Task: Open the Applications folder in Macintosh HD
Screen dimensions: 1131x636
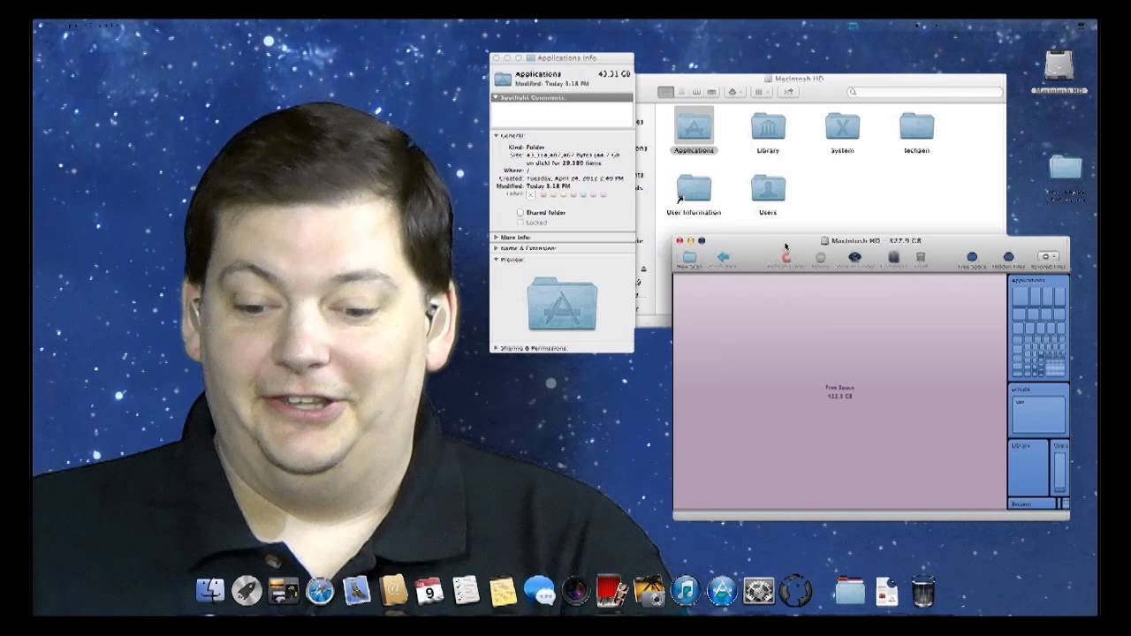Action: pos(695,128)
